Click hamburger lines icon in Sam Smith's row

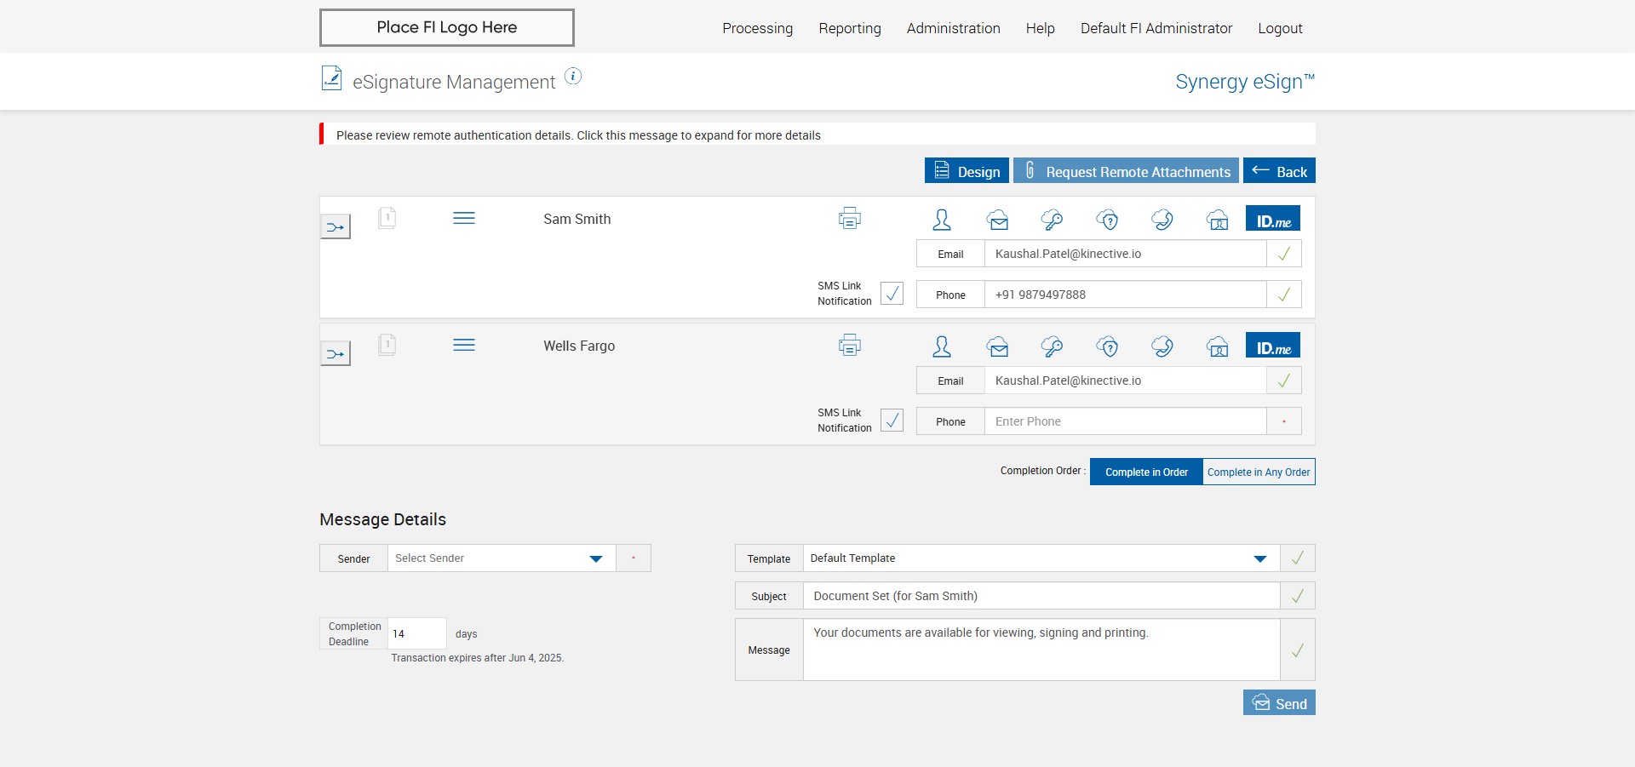click(464, 219)
